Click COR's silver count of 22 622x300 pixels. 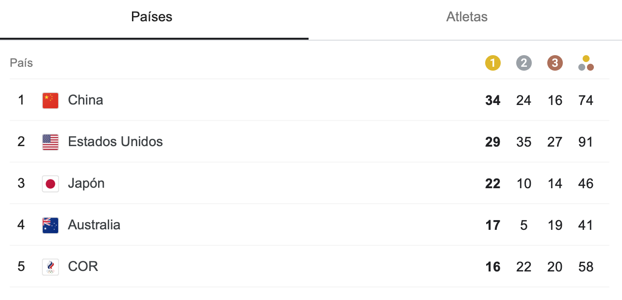click(524, 267)
